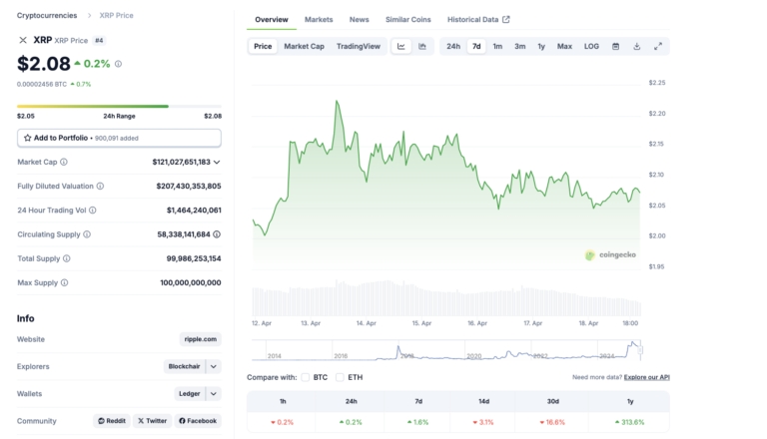Open the Twitter community link

152,421
